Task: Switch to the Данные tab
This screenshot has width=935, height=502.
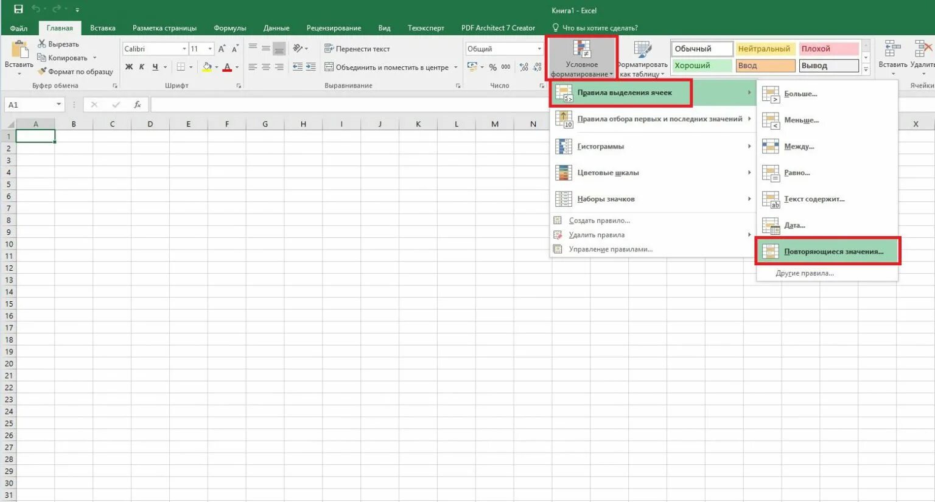Action: point(276,28)
